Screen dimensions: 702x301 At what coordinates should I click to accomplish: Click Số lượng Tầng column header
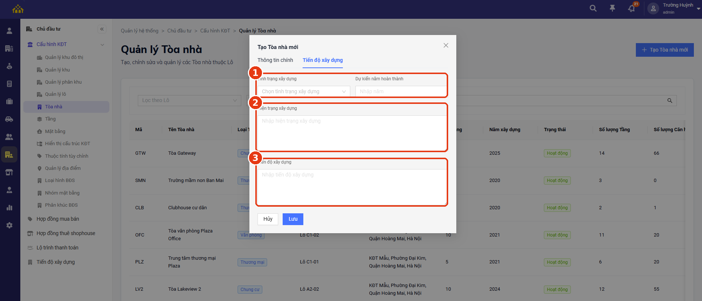(614, 130)
